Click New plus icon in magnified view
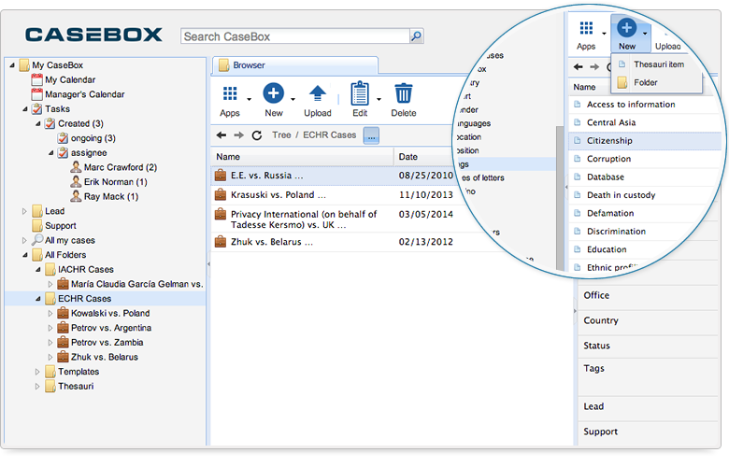 (626, 28)
